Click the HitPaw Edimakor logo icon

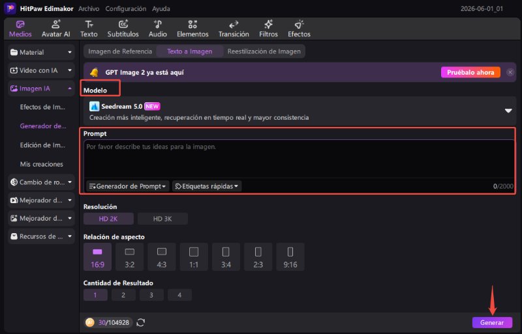10,8
